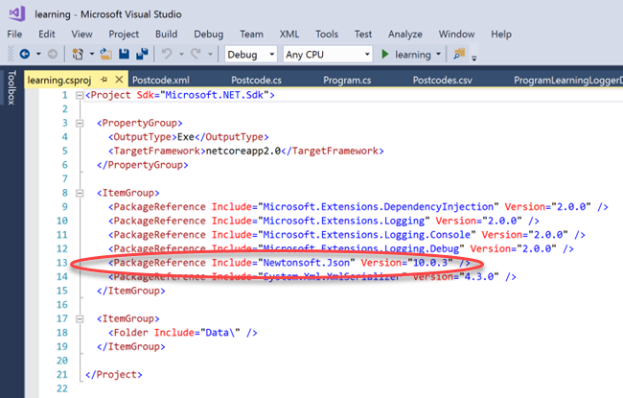Open the XML menu
This screenshot has height=398, width=623.
point(288,35)
